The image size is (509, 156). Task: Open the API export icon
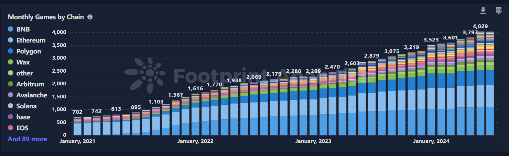(x=498, y=11)
